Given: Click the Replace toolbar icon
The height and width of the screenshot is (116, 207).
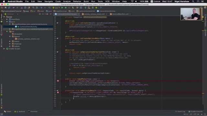Looking at the screenshot, I should (37, 8).
